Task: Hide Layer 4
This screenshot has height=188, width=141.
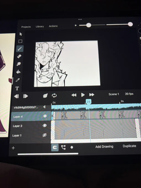Action: pyautogui.click(x=45, y=116)
